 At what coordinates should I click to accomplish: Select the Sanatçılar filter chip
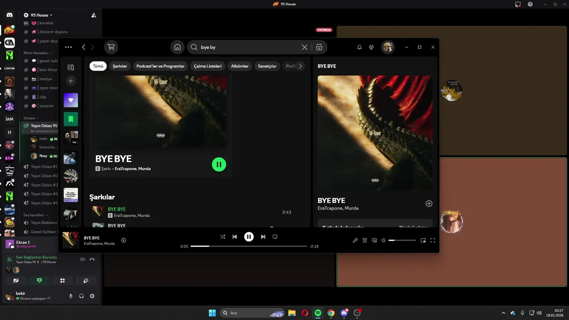tap(267, 66)
